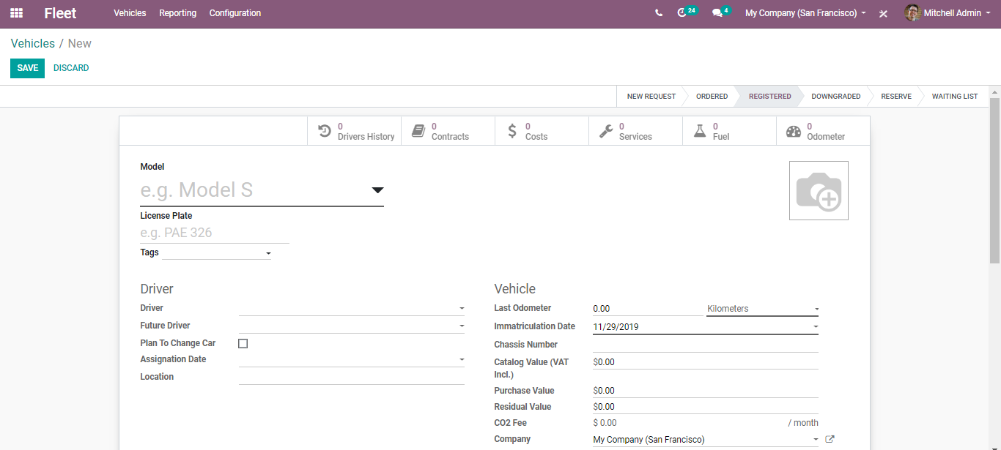Image resolution: width=1001 pixels, height=450 pixels.
Task: Click the Company external link icon
Action: (x=830, y=440)
